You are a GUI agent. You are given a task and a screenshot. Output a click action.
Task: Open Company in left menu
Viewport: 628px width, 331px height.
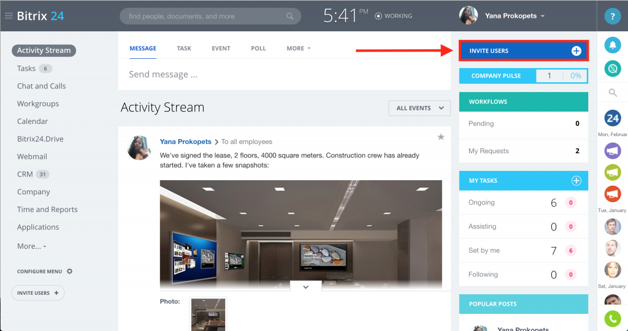tap(33, 192)
